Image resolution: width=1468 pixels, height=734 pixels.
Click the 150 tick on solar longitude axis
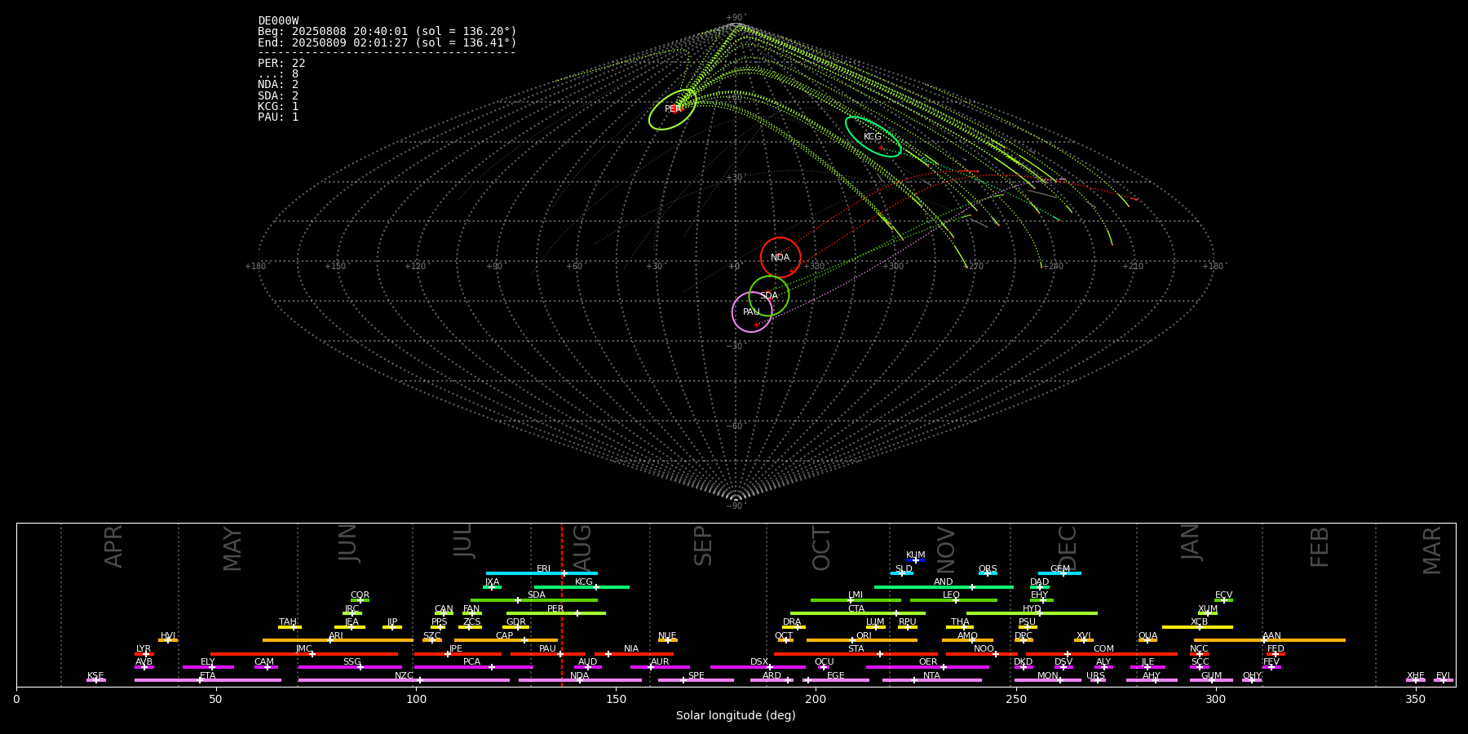[x=616, y=699]
